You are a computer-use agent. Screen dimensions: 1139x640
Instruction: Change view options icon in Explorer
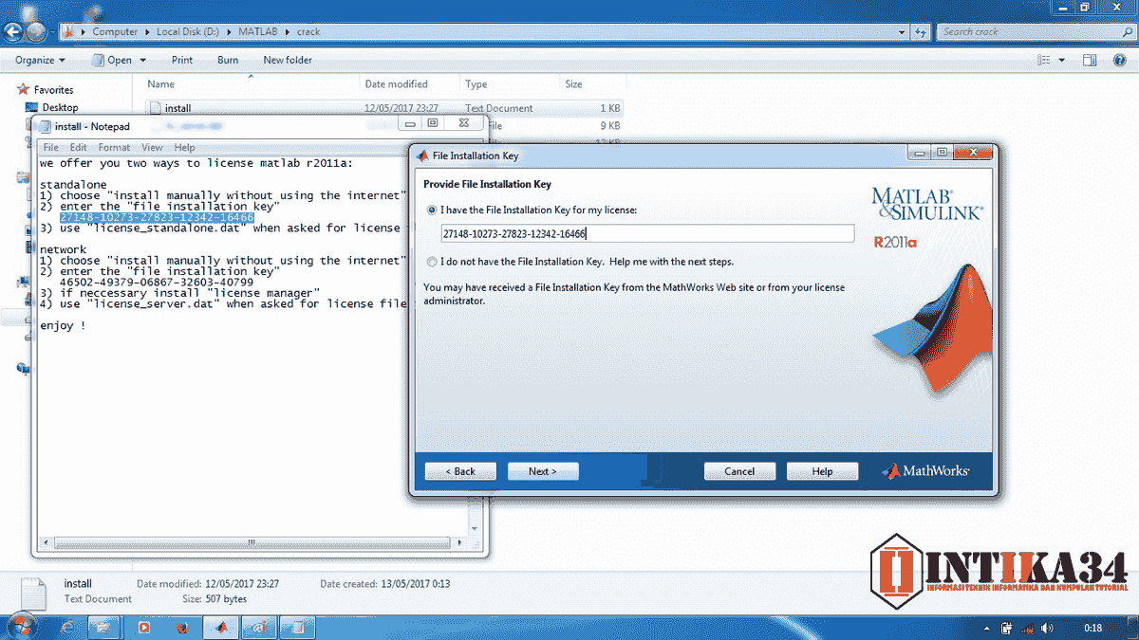click(x=1046, y=60)
